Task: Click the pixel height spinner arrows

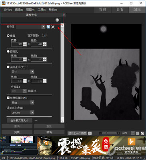Action: point(45,44)
